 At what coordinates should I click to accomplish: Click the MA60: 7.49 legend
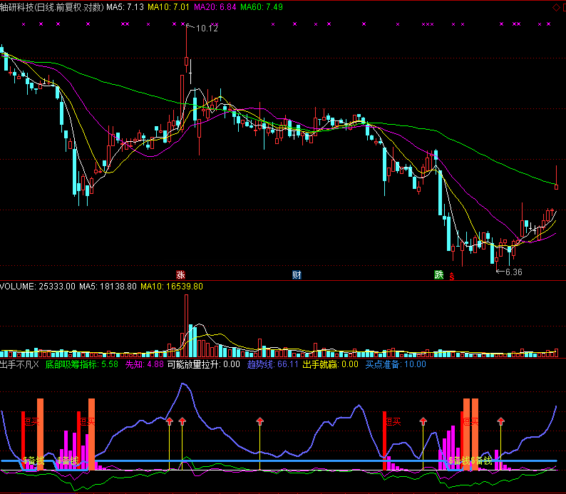click(262, 7)
